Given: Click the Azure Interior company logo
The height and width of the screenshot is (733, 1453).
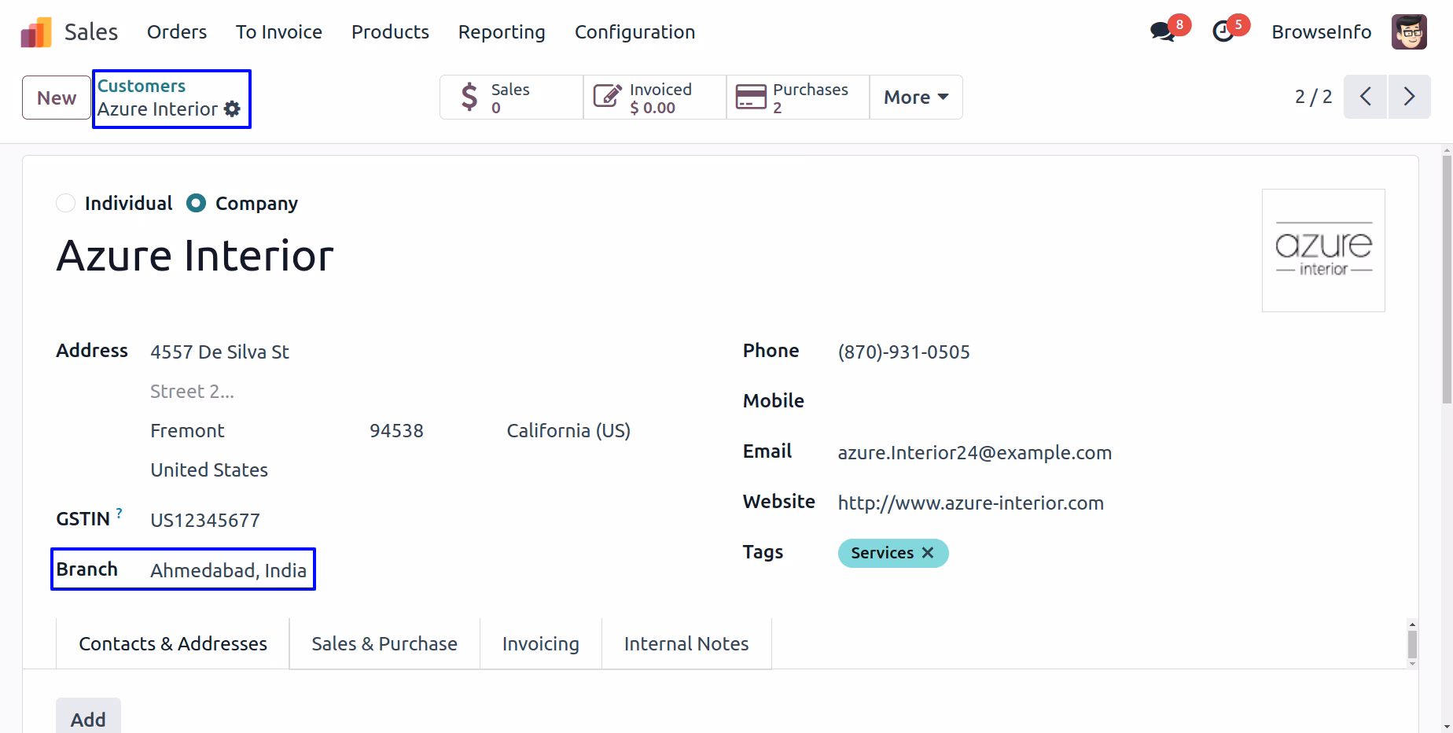Looking at the screenshot, I should [x=1323, y=250].
